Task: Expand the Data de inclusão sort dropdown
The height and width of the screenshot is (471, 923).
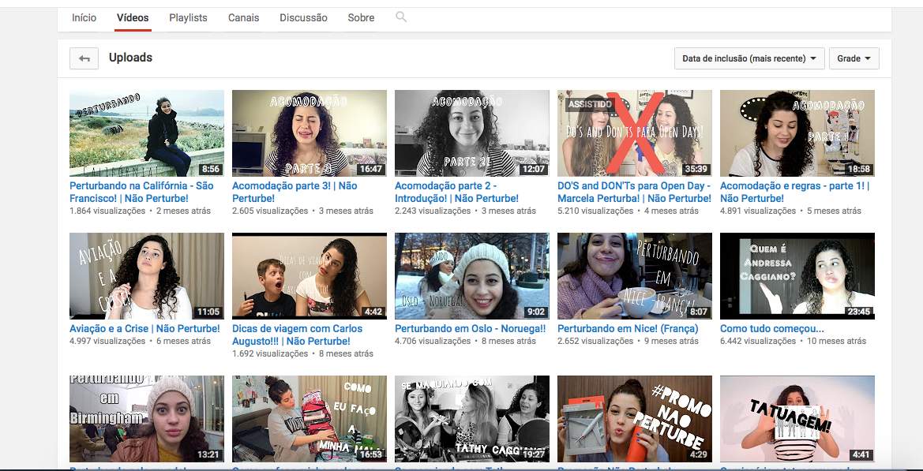Action: click(749, 58)
